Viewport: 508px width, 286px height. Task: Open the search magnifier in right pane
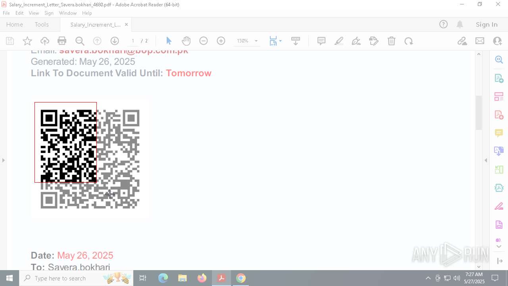[499, 60]
